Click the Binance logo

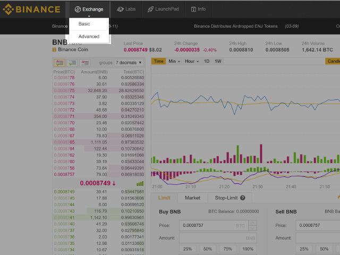tap(31, 9)
